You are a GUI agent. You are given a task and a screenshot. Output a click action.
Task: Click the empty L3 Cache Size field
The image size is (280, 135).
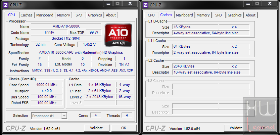[x=195, y=86]
